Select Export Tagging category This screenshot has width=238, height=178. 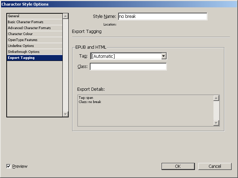(35, 58)
